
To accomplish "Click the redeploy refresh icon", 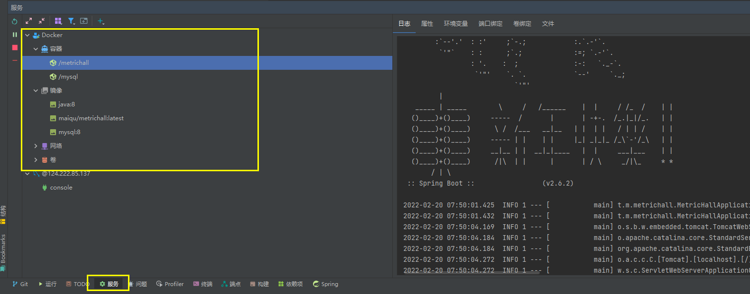I will [15, 21].
